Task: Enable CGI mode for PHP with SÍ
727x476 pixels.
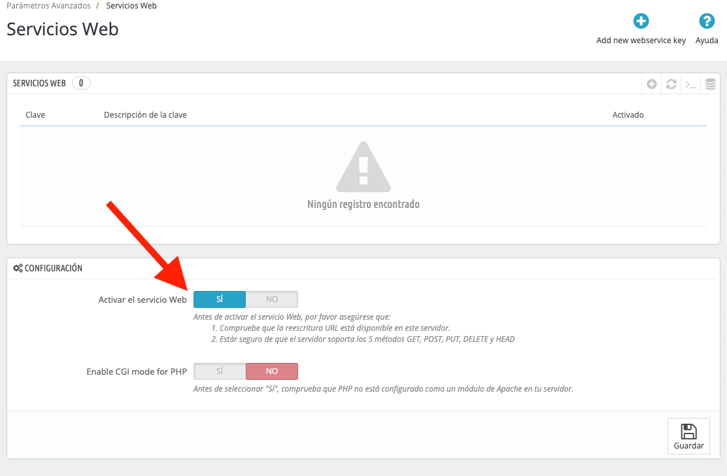Action: [x=219, y=371]
